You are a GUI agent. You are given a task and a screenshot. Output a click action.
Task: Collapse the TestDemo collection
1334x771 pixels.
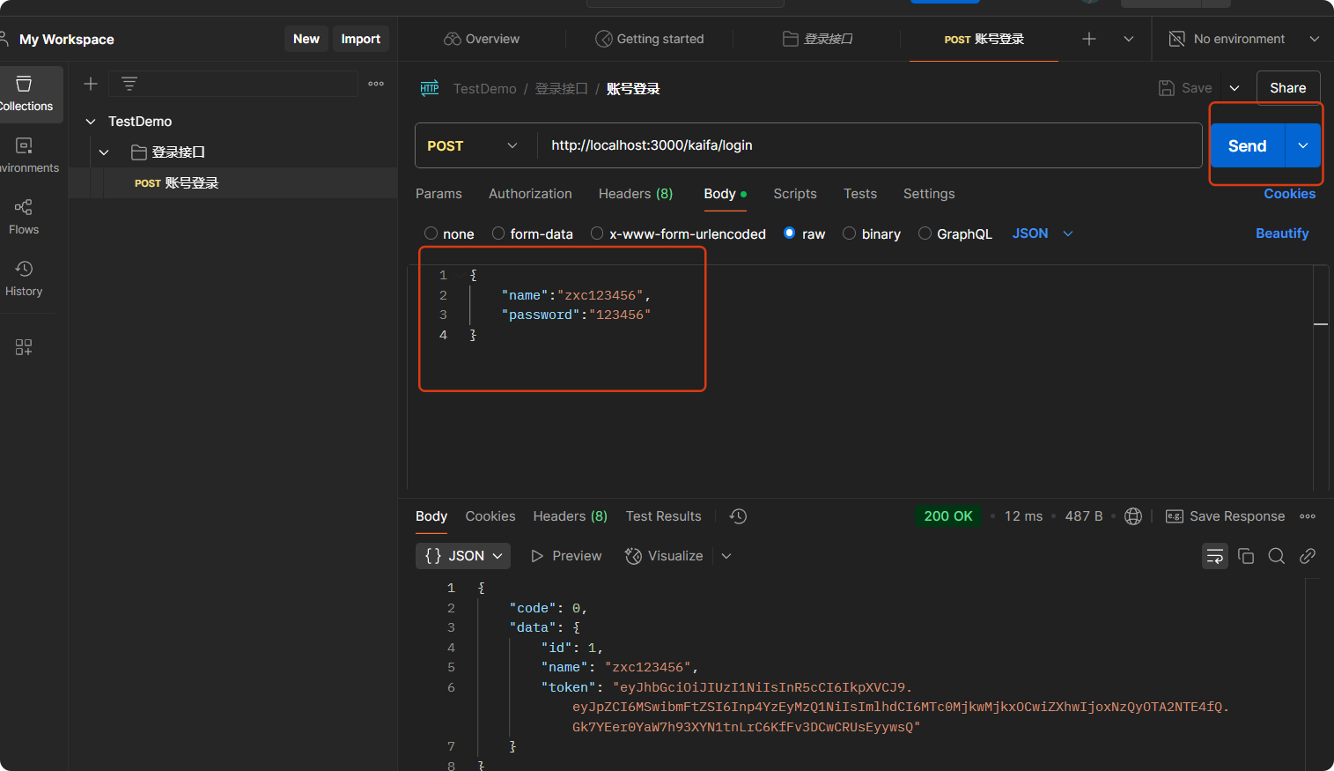coord(91,122)
